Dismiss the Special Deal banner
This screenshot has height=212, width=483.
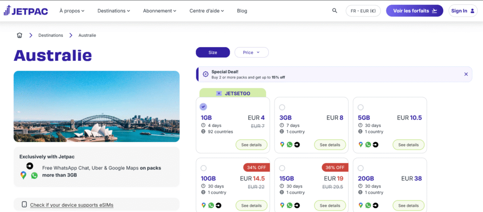[x=466, y=74]
